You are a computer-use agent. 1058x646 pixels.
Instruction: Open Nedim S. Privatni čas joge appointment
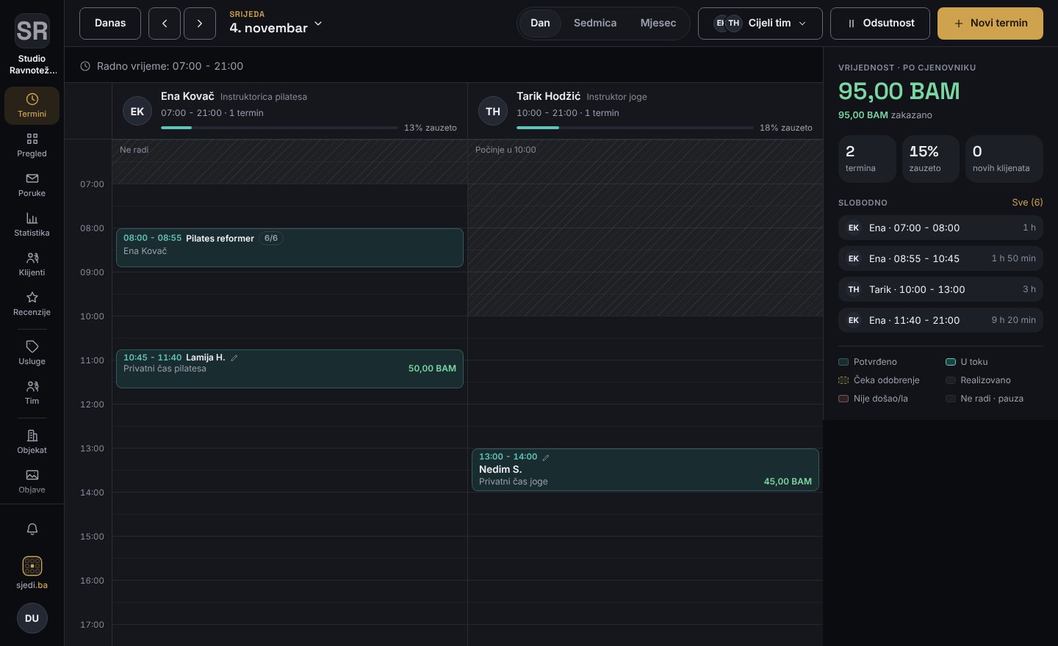pos(645,470)
